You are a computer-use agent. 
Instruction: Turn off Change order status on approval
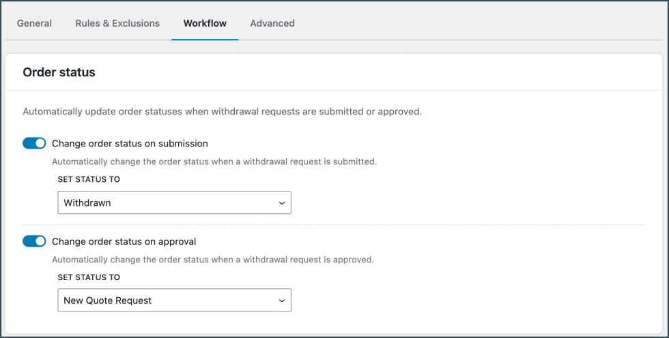tap(34, 241)
